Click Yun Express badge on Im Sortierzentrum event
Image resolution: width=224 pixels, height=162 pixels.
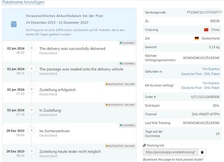click(127, 125)
